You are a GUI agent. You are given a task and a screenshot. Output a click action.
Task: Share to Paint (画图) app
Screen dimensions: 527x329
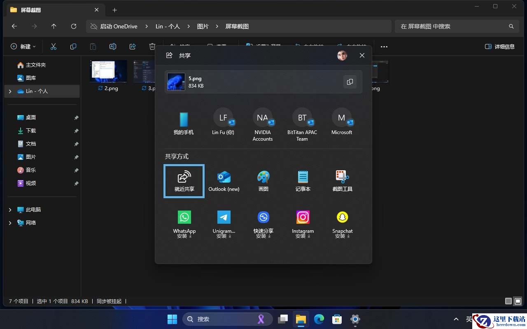point(263,181)
